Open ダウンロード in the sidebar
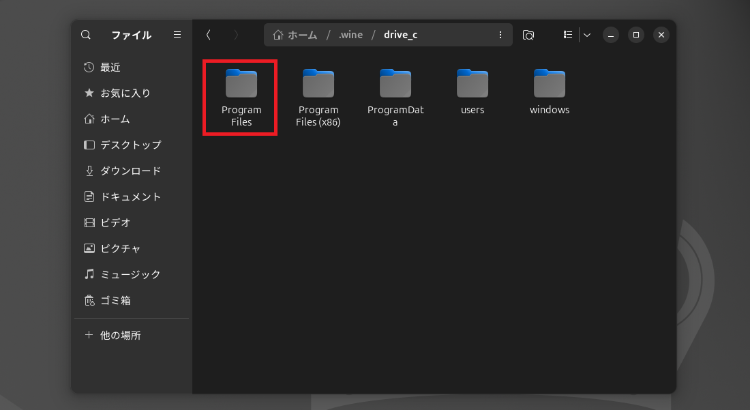Image resolution: width=750 pixels, height=410 pixels. click(x=130, y=171)
